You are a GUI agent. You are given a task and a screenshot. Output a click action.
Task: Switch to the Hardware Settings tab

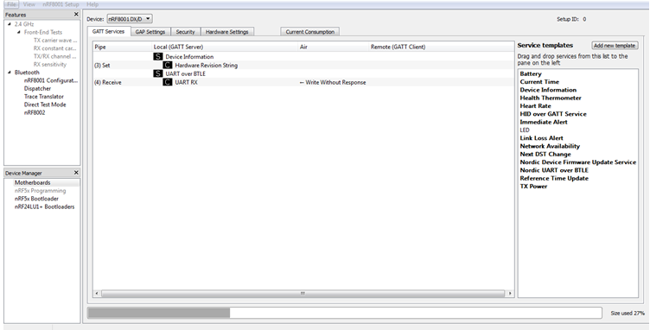pyautogui.click(x=227, y=32)
